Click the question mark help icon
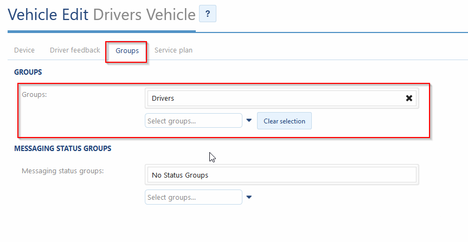The image size is (468, 242). tap(207, 14)
